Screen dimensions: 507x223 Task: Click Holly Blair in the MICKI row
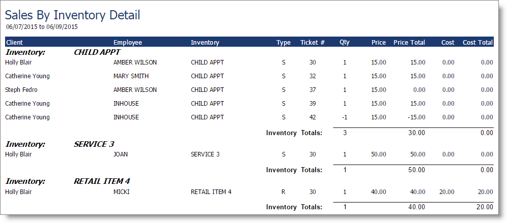18,192
